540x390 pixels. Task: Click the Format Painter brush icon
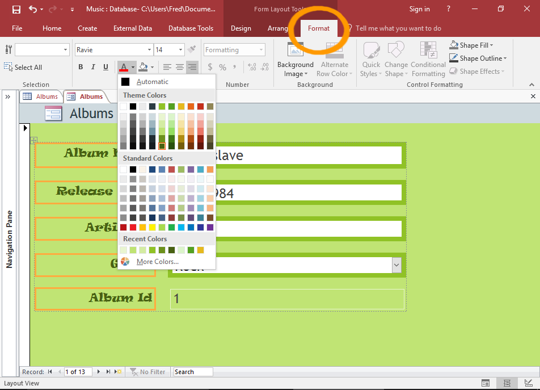coord(192,49)
